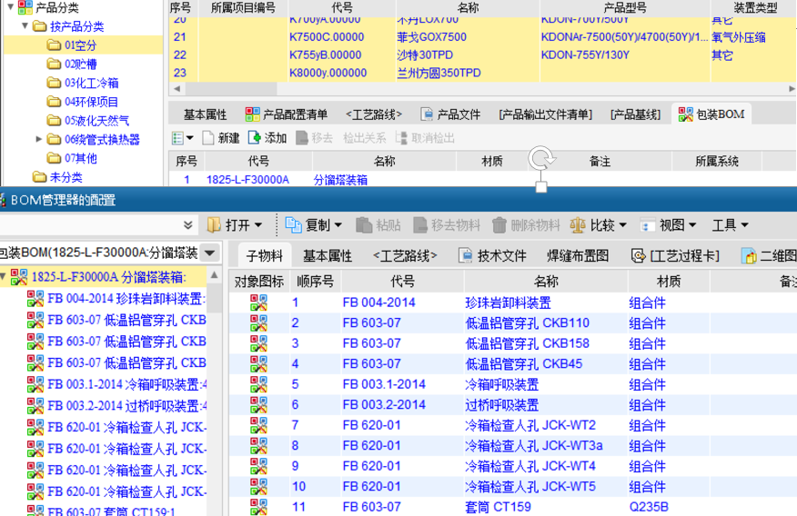Collapse the 按产品分类 tree node
797x516 pixels.
point(25,26)
